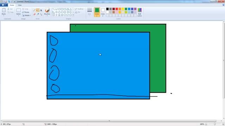Viewport: 225px width, 126px height.
Task: Zoom in with the plus button
Action: tap(223, 124)
